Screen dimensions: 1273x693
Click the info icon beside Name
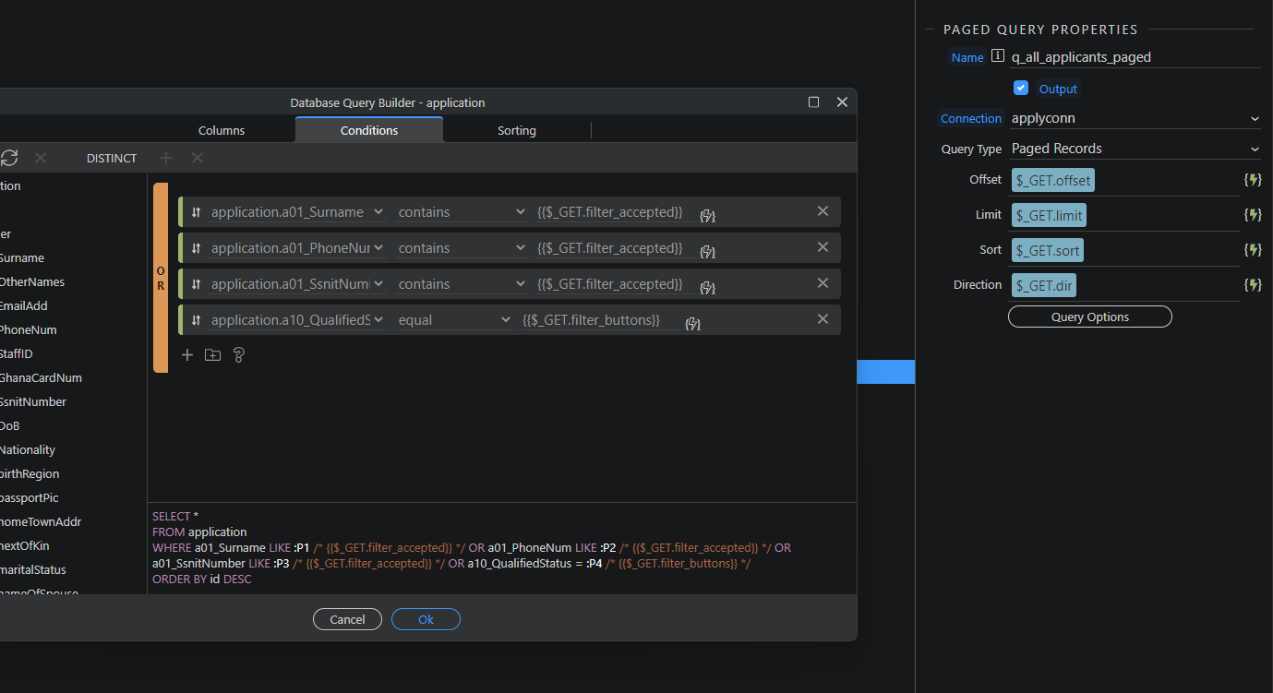(x=997, y=56)
